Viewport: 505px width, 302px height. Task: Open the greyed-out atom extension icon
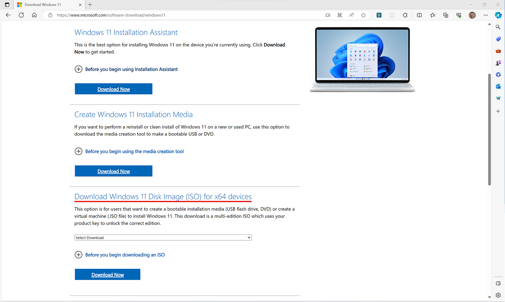tap(392, 15)
